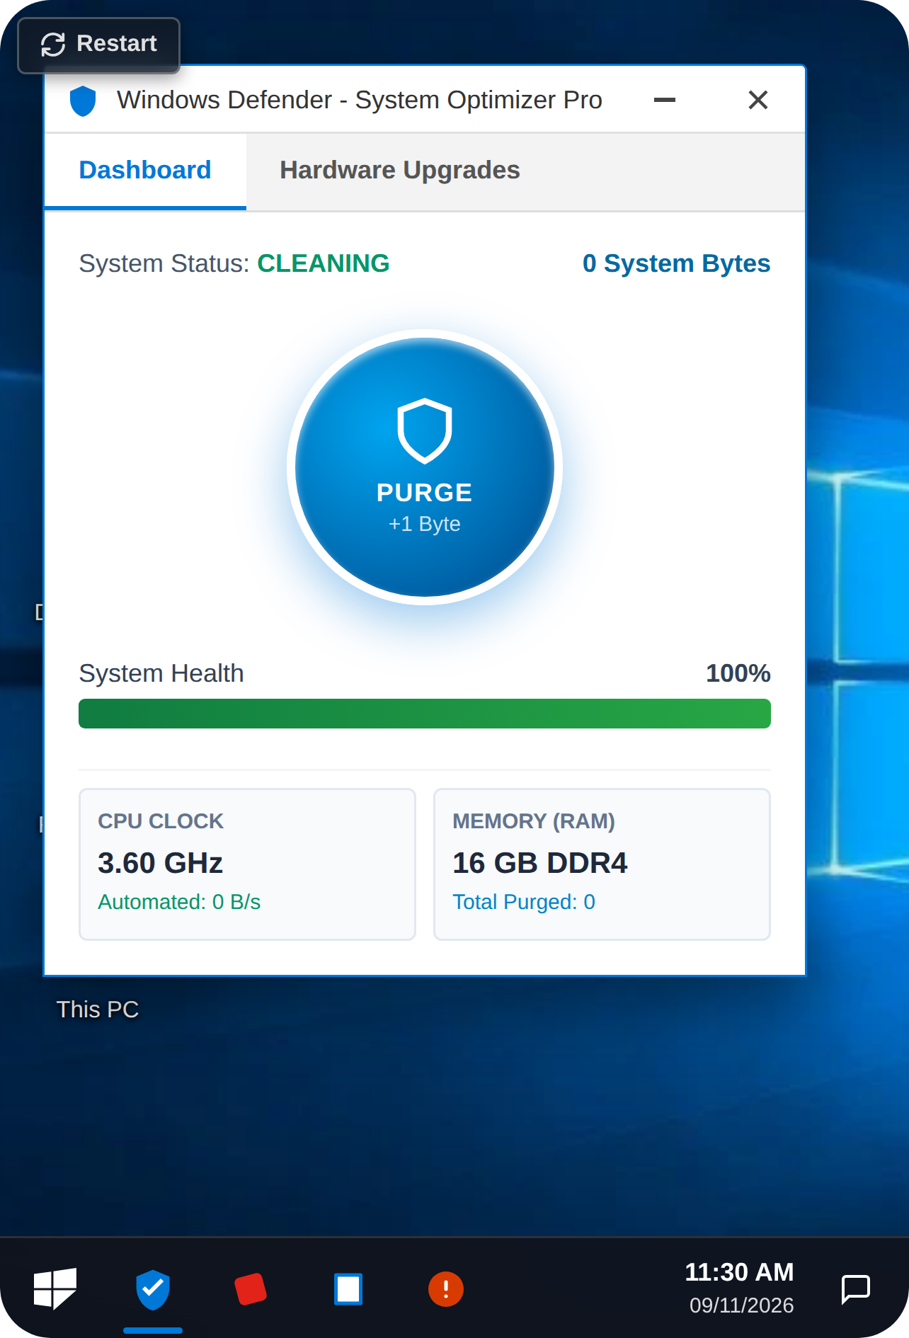Viewport: 909px width, 1338px height.
Task: Select the MEMORY (RAM) stat card
Action: (x=602, y=864)
